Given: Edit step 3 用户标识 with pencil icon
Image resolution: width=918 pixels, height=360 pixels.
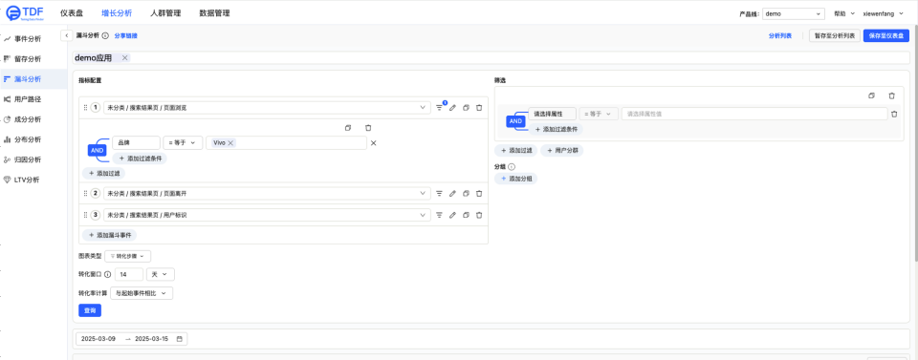Looking at the screenshot, I should pos(452,215).
